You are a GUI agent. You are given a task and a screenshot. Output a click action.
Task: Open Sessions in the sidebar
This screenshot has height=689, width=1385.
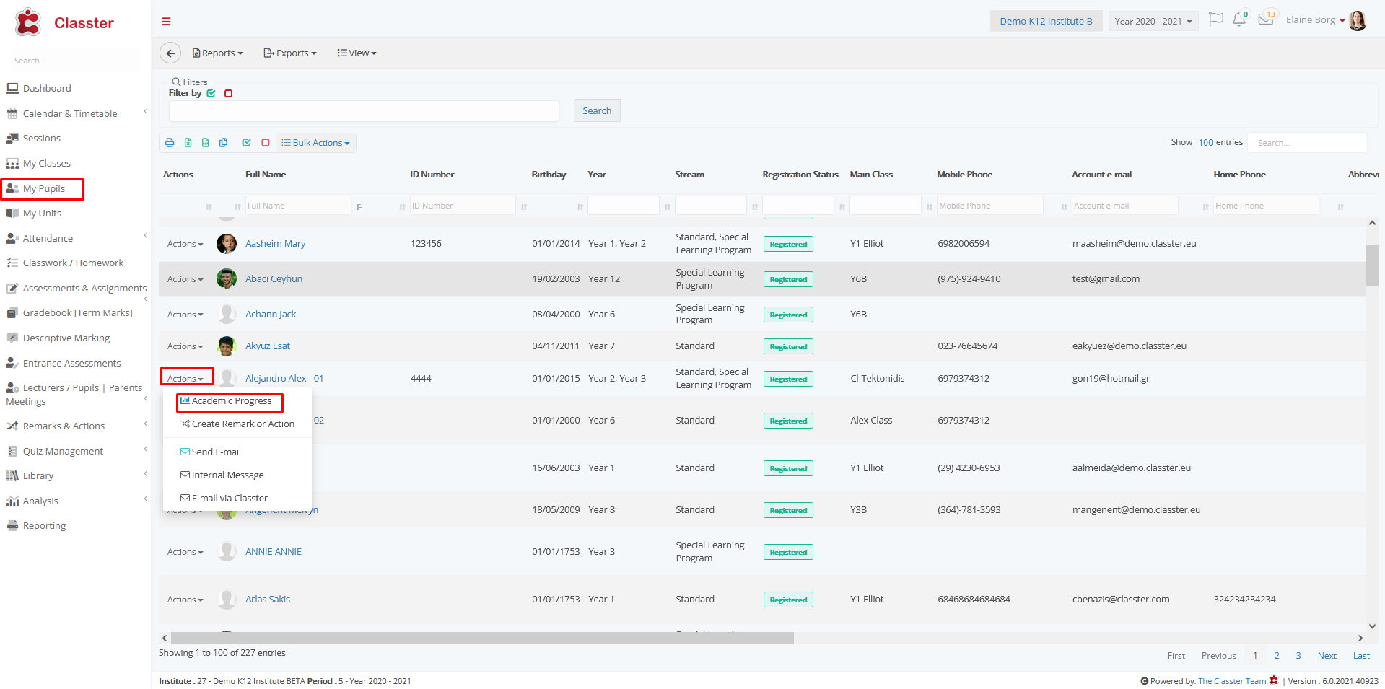coord(41,139)
